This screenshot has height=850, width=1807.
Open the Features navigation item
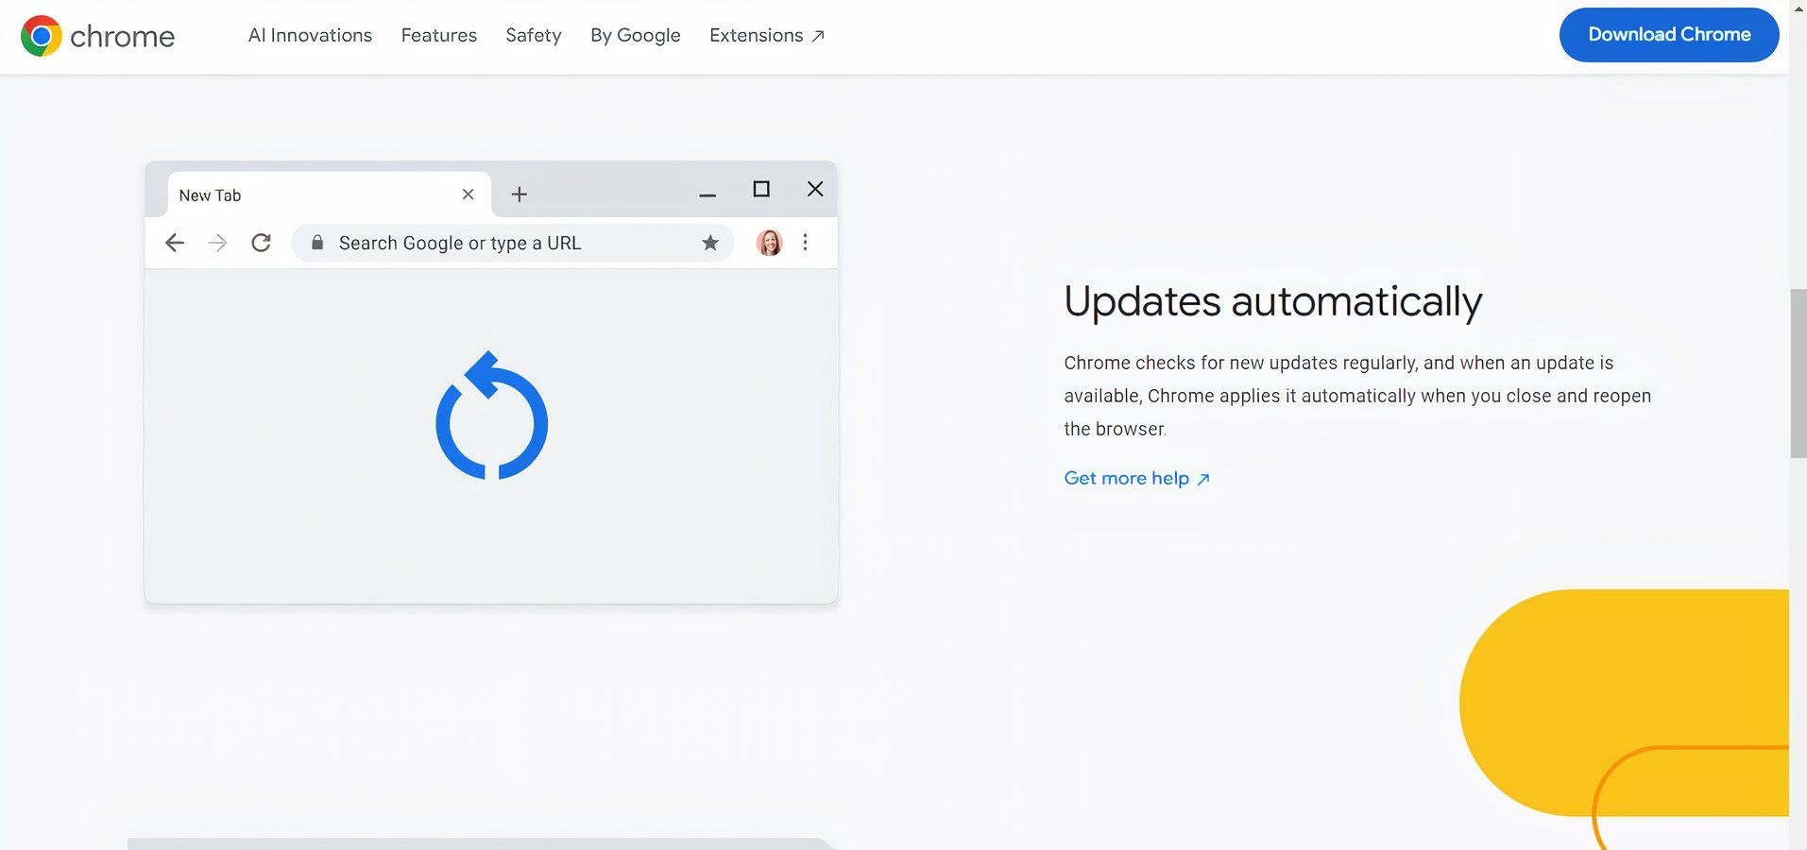click(x=438, y=36)
